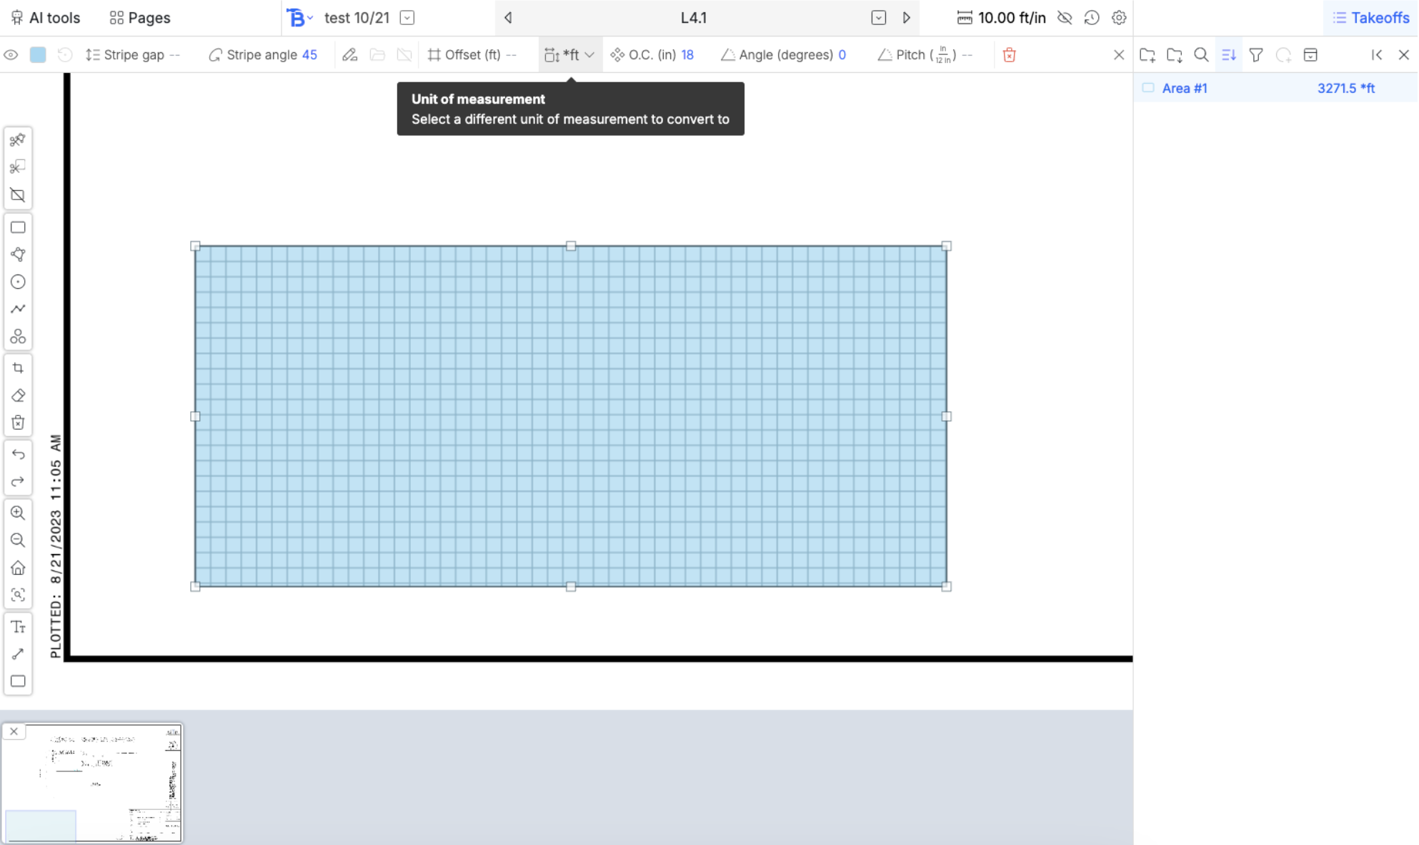The image size is (1419, 845).
Task: Select the text annotation tool
Action: (x=18, y=627)
